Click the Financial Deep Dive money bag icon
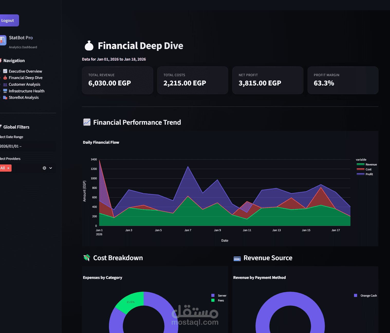The image size is (390, 333). click(5, 77)
